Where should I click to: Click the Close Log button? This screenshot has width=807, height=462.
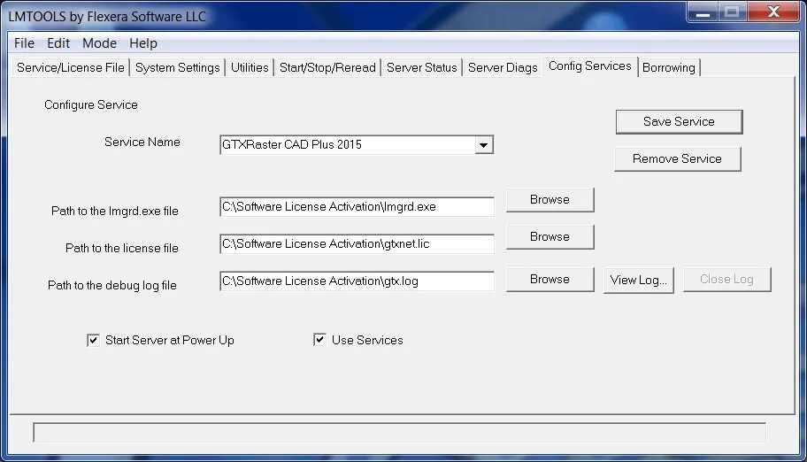[726, 279]
